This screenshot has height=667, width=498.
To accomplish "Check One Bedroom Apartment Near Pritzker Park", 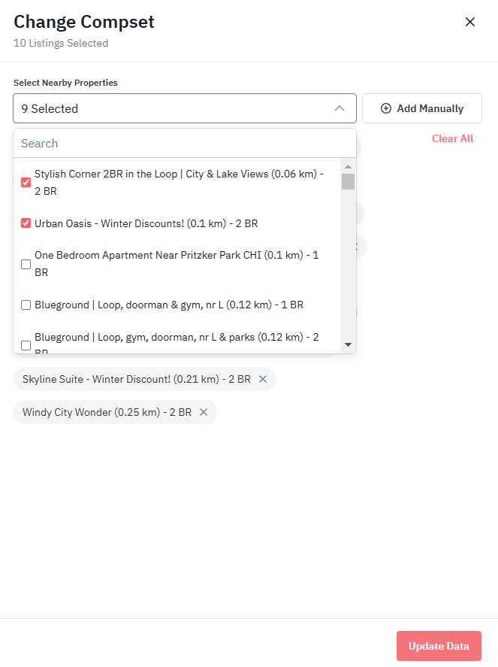I will [x=26, y=264].
